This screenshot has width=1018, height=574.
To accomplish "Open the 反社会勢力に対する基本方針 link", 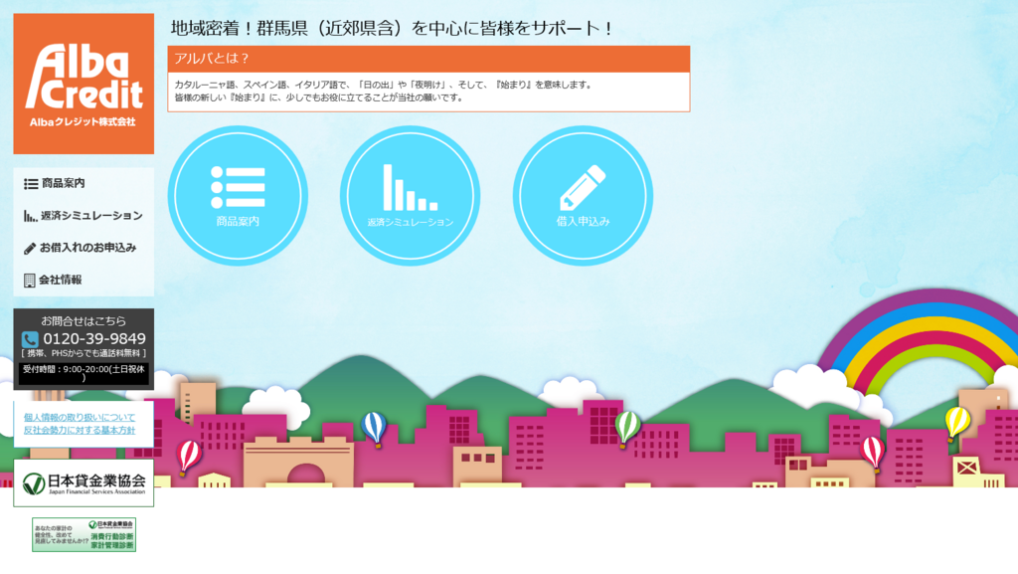I will (x=80, y=430).
